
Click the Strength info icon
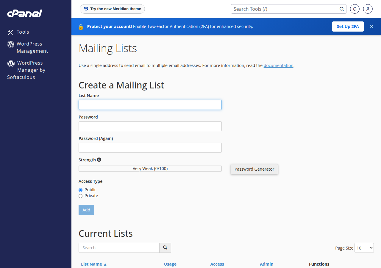pyautogui.click(x=99, y=160)
